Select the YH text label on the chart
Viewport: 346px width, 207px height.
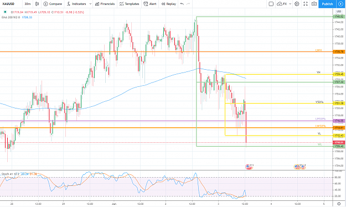pos(318,73)
